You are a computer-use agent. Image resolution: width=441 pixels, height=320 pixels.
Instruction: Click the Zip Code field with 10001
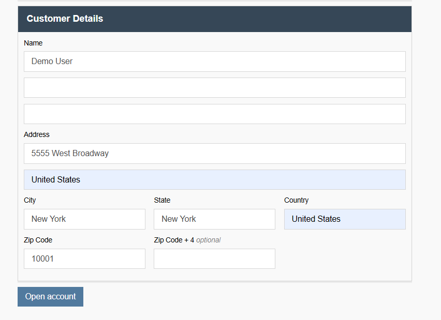[84, 259]
